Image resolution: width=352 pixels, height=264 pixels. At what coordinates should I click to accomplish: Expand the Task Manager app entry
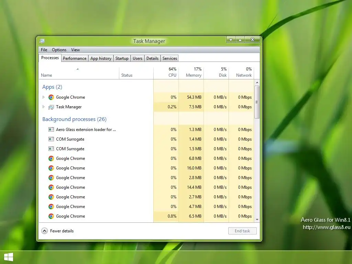click(44, 107)
